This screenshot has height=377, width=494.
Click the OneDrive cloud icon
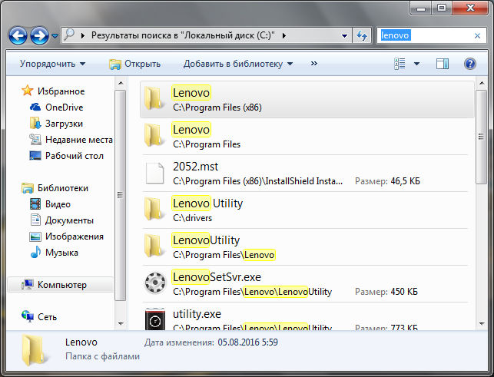pos(35,107)
